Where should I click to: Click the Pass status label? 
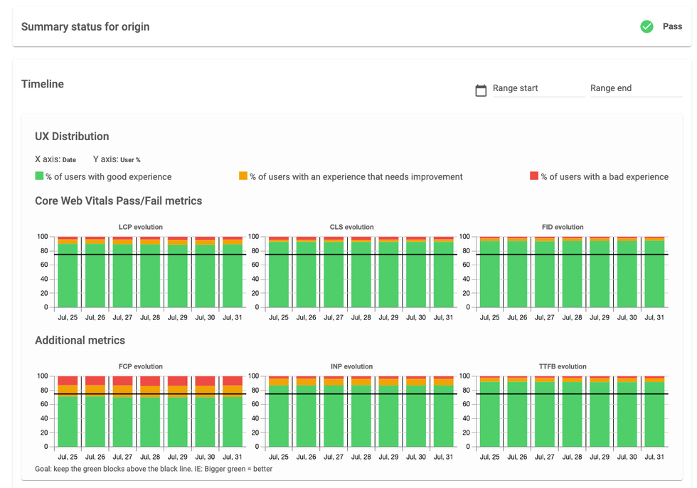coord(672,27)
